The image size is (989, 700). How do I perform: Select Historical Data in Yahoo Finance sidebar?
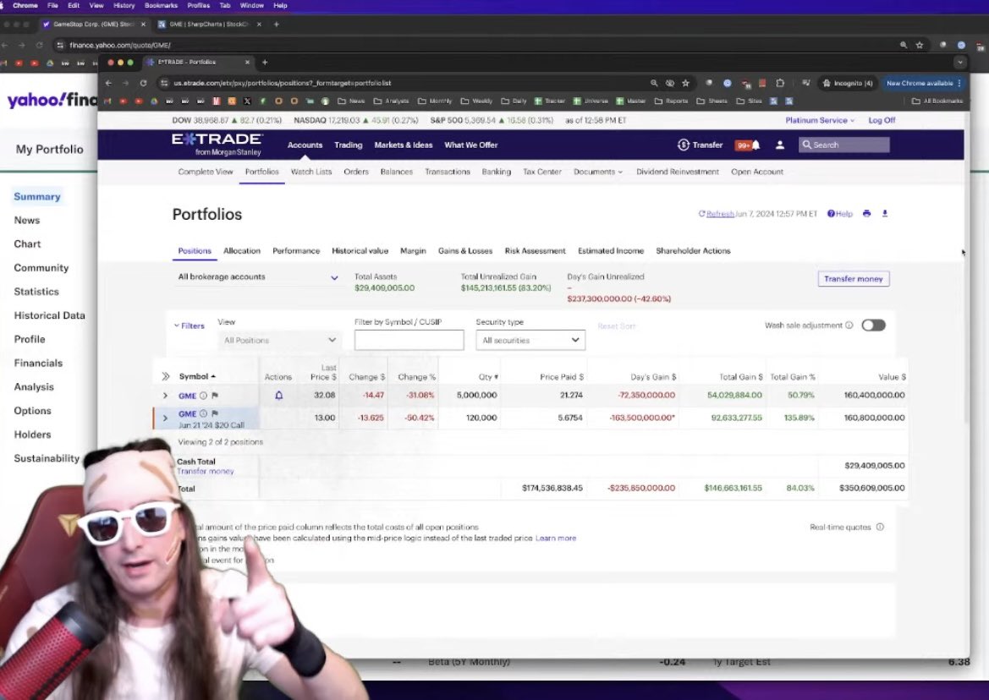point(49,315)
